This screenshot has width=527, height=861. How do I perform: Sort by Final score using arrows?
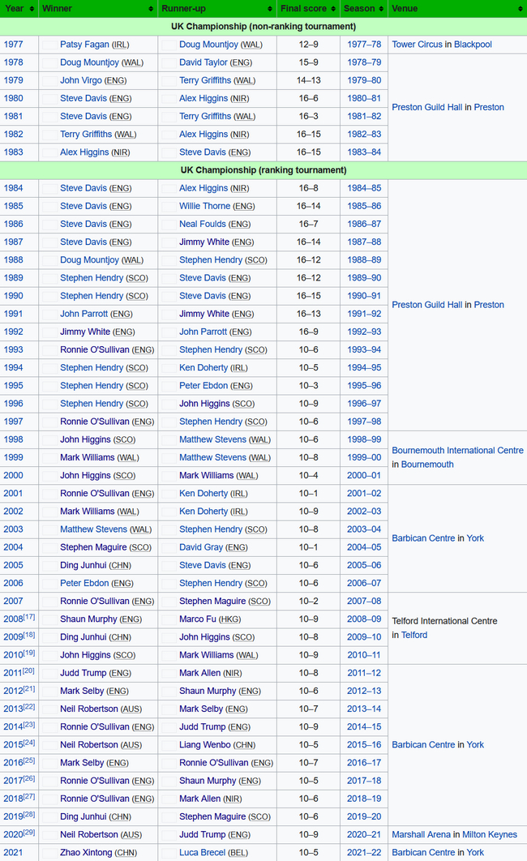pyautogui.click(x=333, y=9)
